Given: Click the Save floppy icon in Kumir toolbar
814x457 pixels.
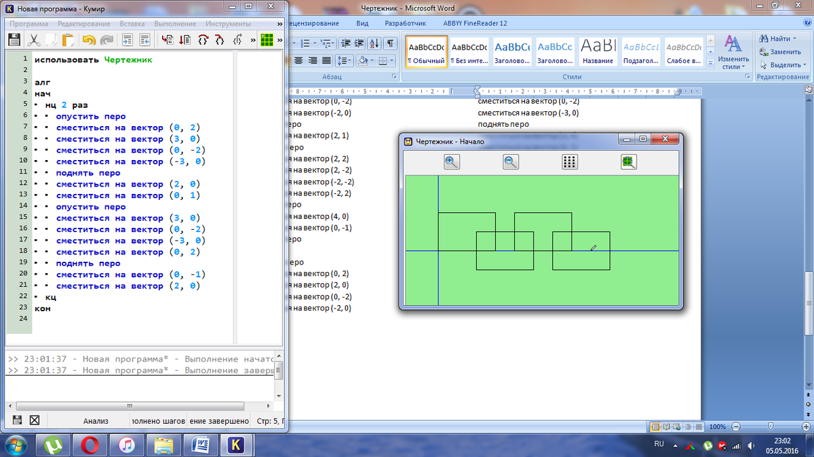Looking at the screenshot, I should [14, 40].
